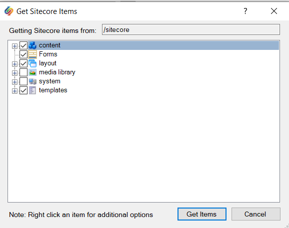This screenshot has width=289, height=228.
Task: Open help with the question mark button
Action: 245,11
